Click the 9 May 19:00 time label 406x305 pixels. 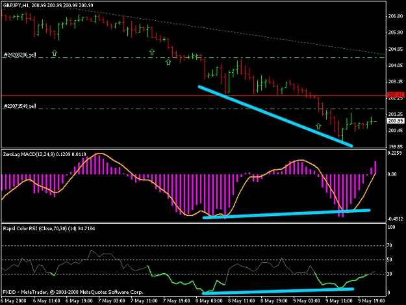371,301
